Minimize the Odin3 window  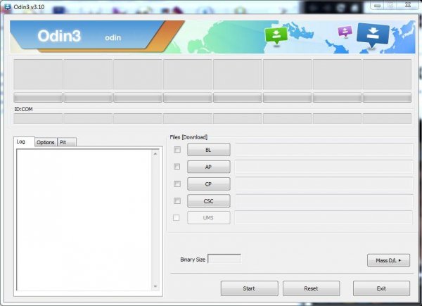point(377,6)
